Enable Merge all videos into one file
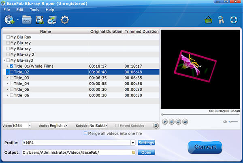The height and width of the screenshot is (163, 243). 85,133
